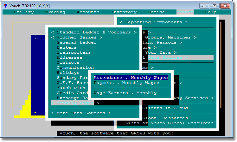
Task: Open the Trading menu
Action: click(x=55, y=12)
